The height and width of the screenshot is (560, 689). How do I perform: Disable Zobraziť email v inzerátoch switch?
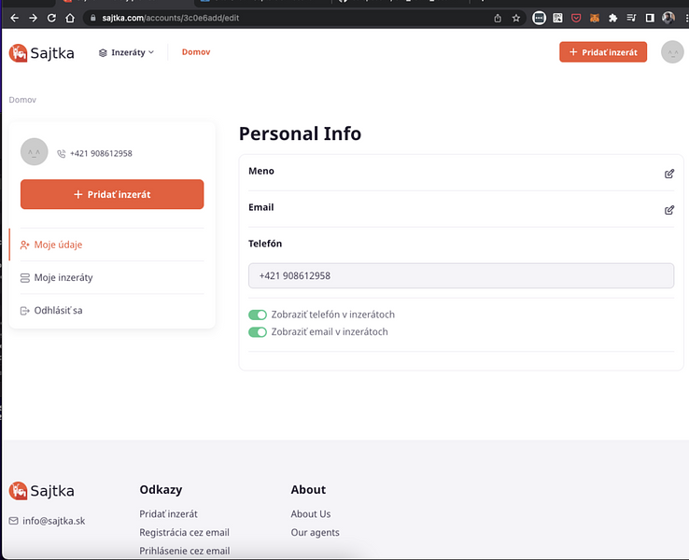coord(258,332)
